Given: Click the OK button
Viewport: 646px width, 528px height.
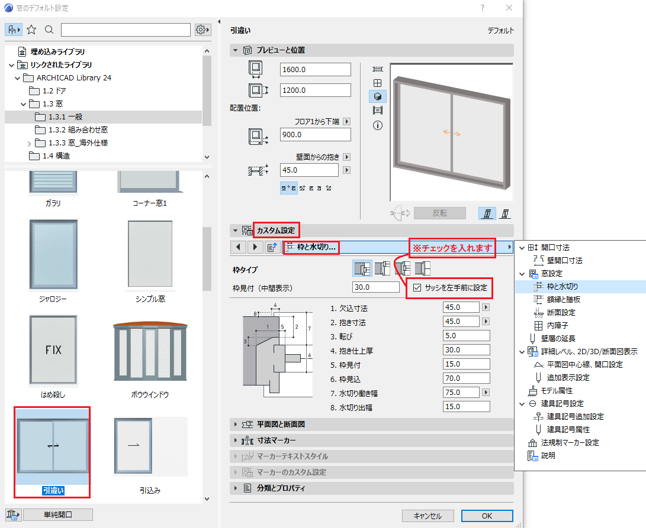Looking at the screenshot, I should (487, 516).
